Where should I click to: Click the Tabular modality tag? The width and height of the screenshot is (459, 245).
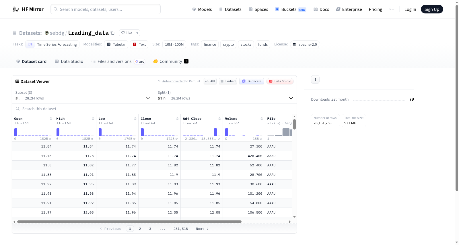click(116, 44)
